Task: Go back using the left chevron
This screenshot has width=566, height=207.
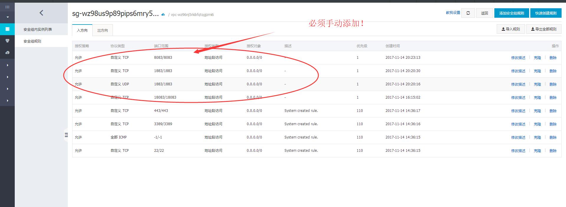Action: tap(41, 13)
